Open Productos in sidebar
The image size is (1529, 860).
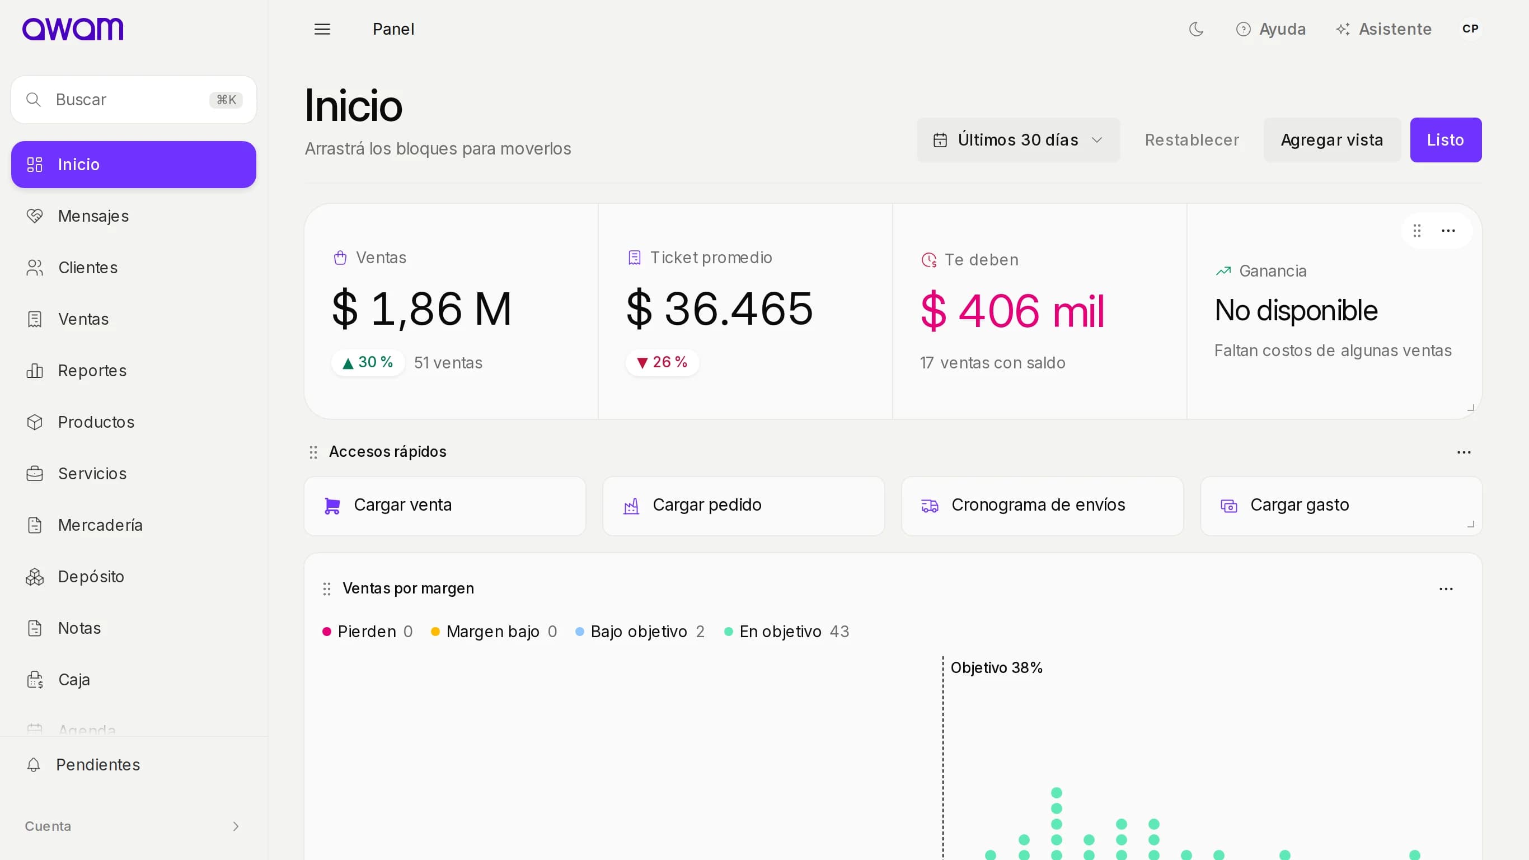134,422
